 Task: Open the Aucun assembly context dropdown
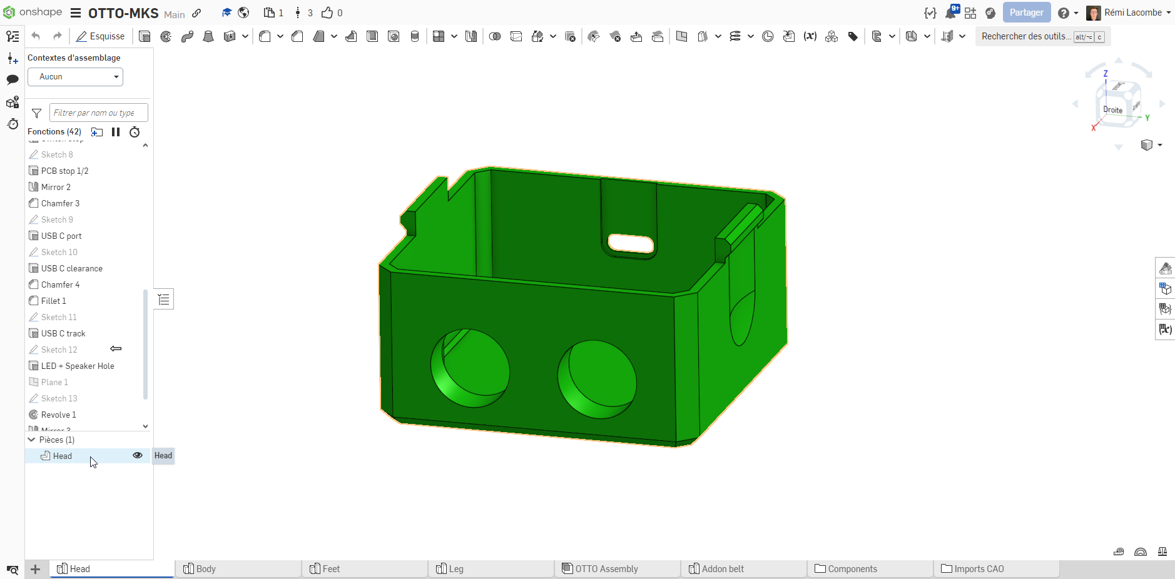coord(75,77)
